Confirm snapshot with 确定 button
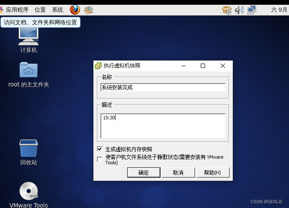The height and width of the screenshot is (208, 289). pos(144,173)
